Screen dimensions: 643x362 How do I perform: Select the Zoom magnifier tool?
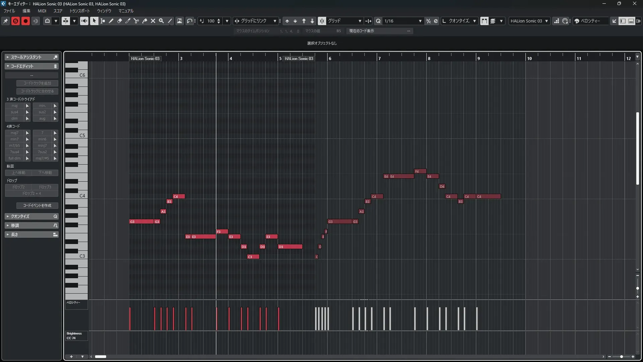161,21
